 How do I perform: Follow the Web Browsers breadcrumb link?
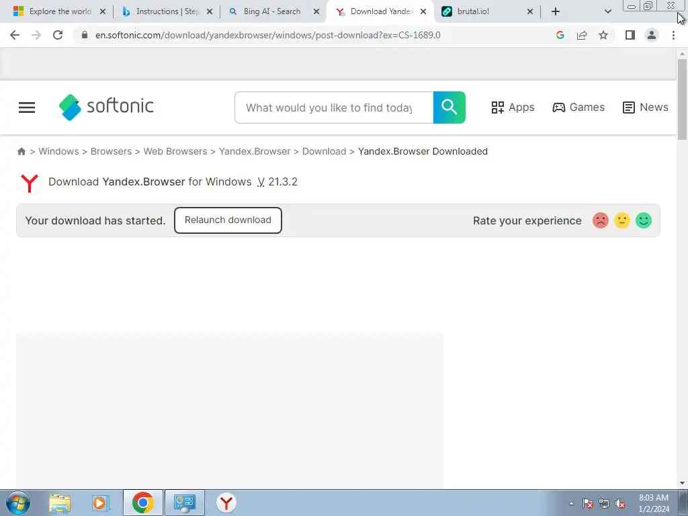pos(175,151)
